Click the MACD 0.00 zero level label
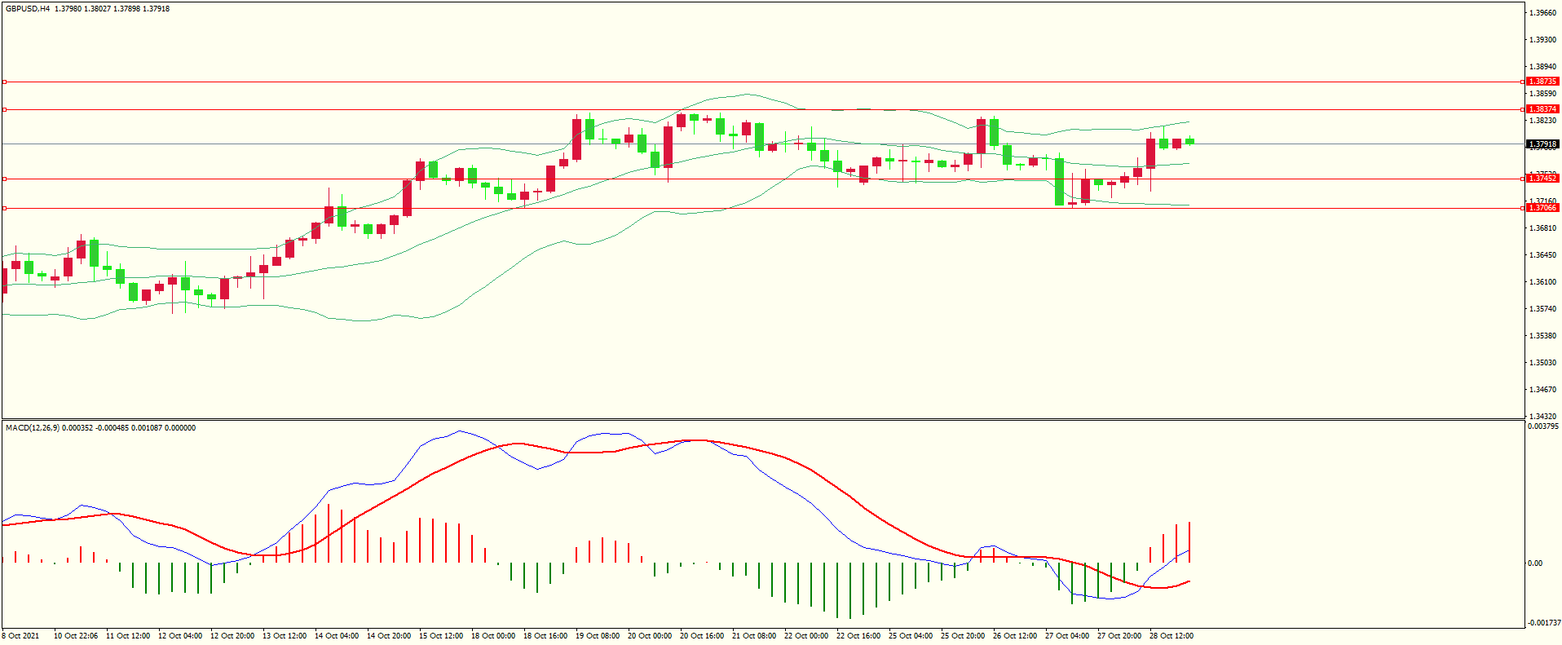 pos(1534,563)
